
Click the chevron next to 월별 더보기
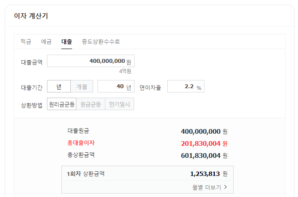coord(226,187)
